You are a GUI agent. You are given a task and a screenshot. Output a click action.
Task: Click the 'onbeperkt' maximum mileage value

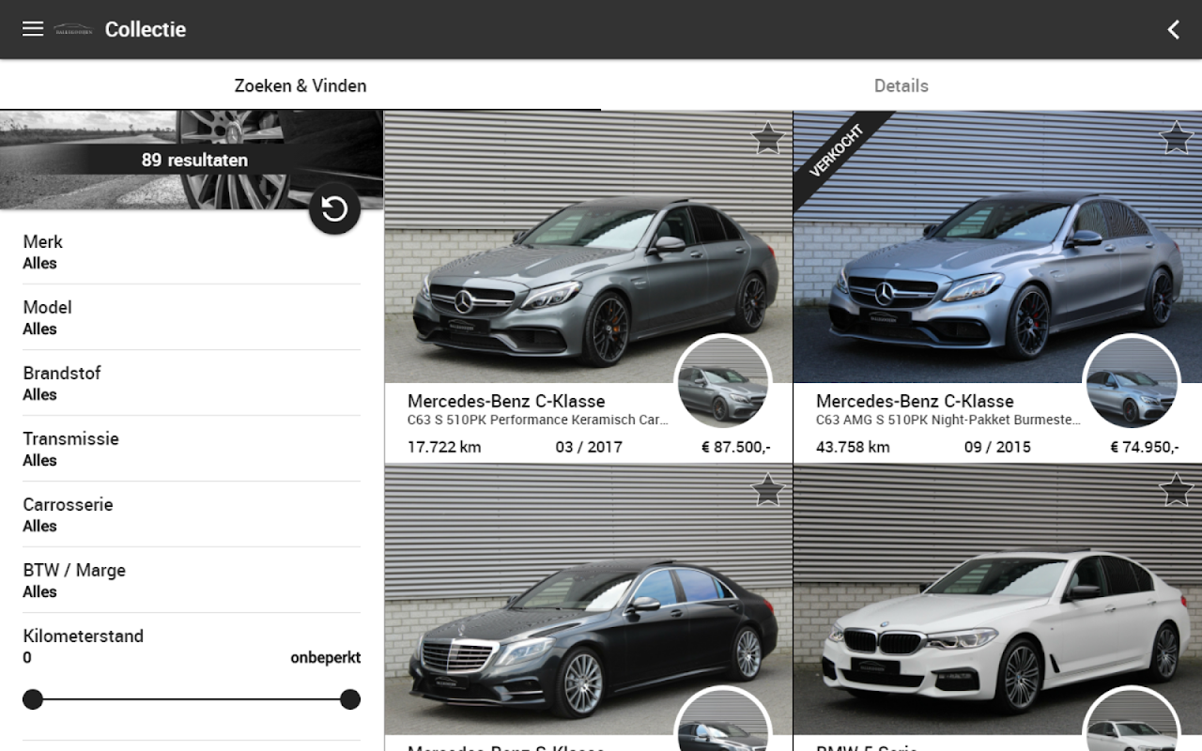pos(325,657)
